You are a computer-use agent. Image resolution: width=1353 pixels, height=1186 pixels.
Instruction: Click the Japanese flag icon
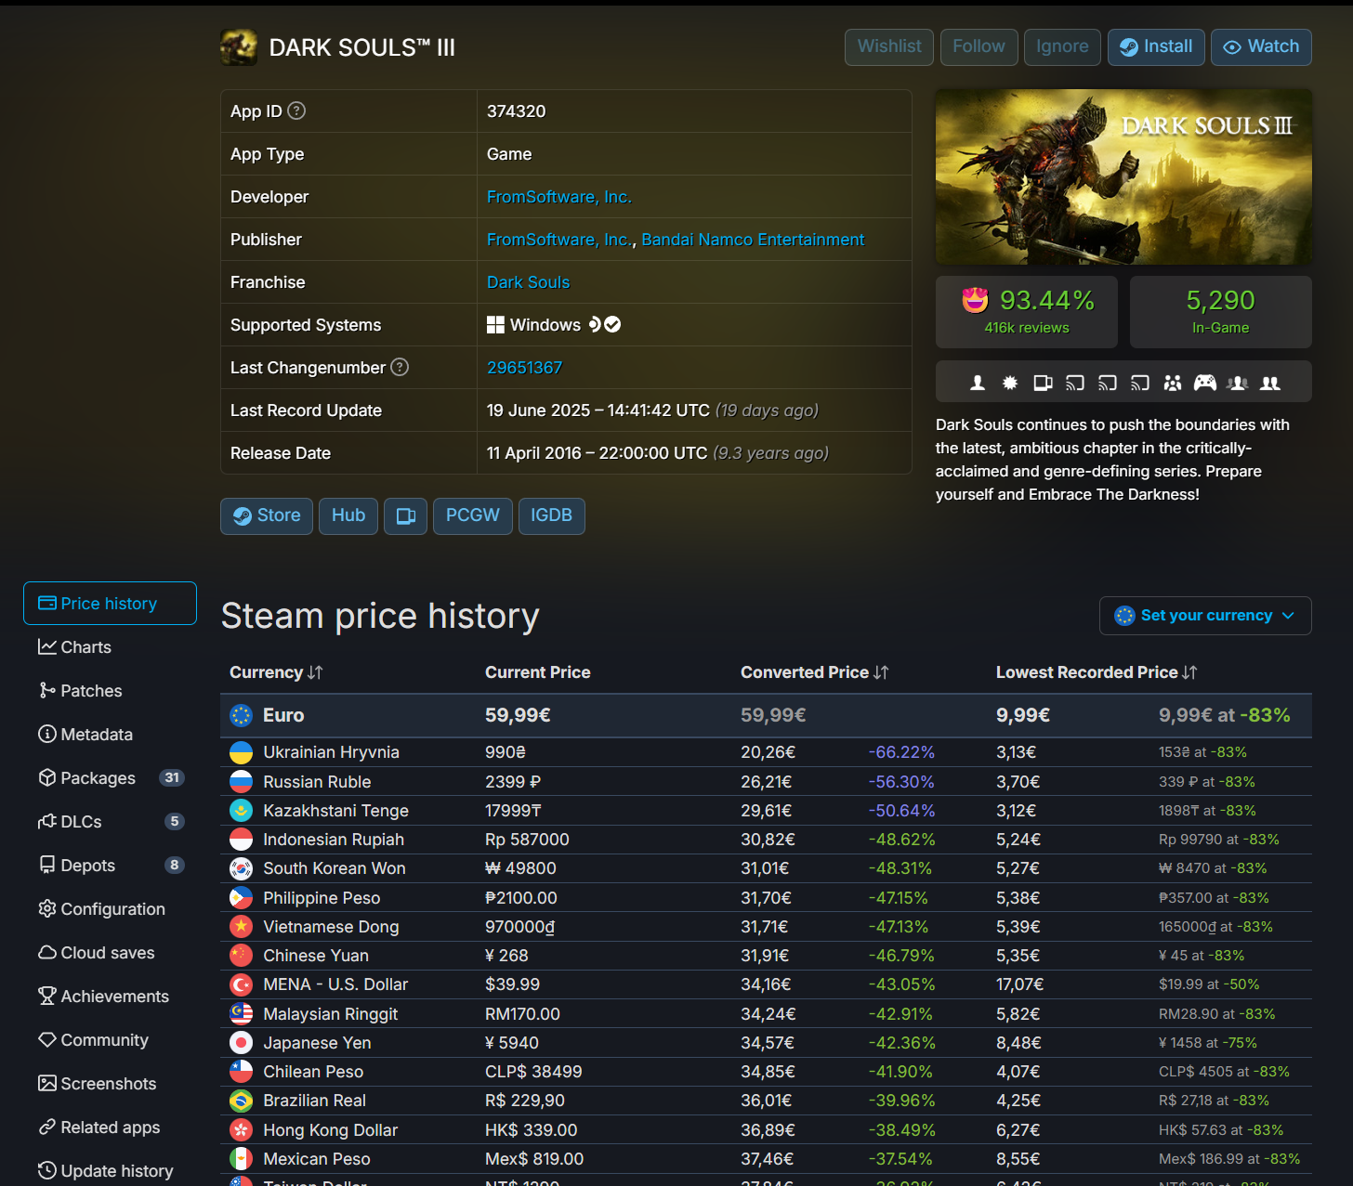click(x=241, y=1043)
